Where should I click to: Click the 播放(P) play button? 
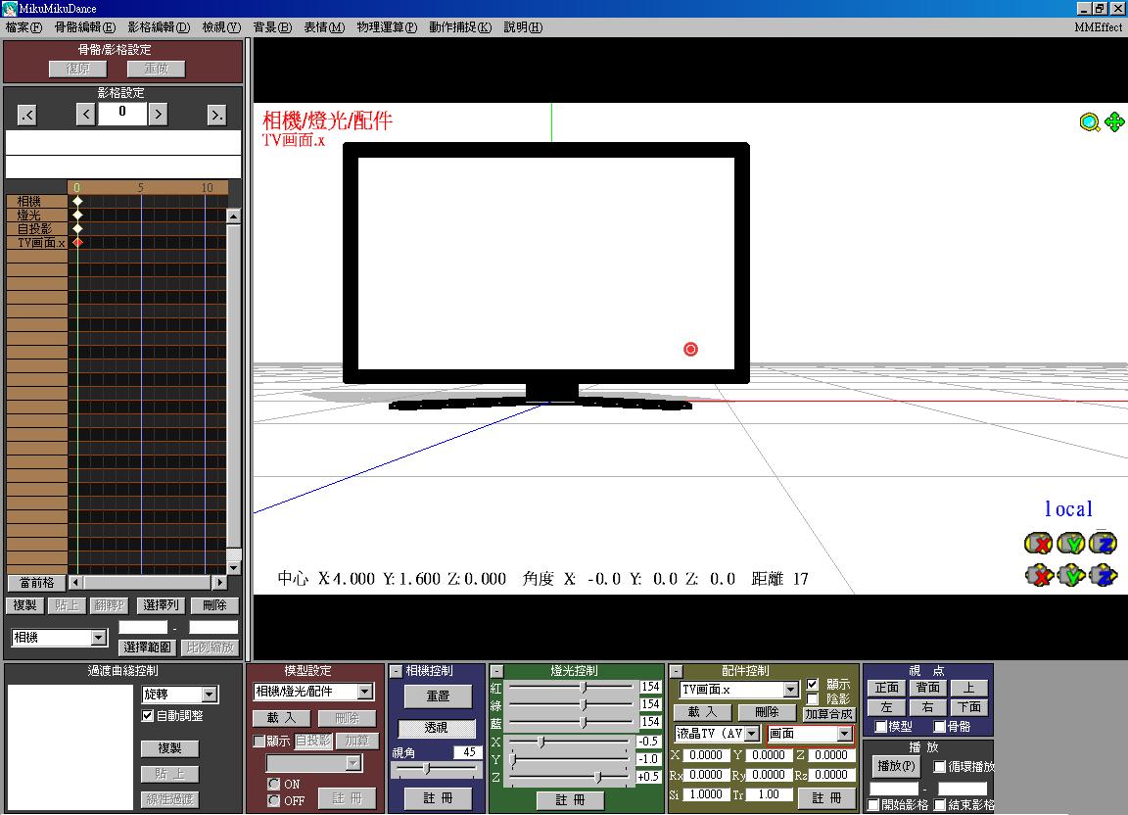(896, 766)
